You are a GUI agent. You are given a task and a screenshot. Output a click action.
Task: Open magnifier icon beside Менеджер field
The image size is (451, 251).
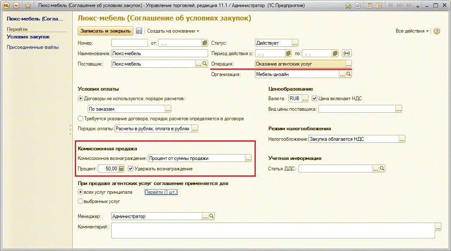[x=211, y=216]
